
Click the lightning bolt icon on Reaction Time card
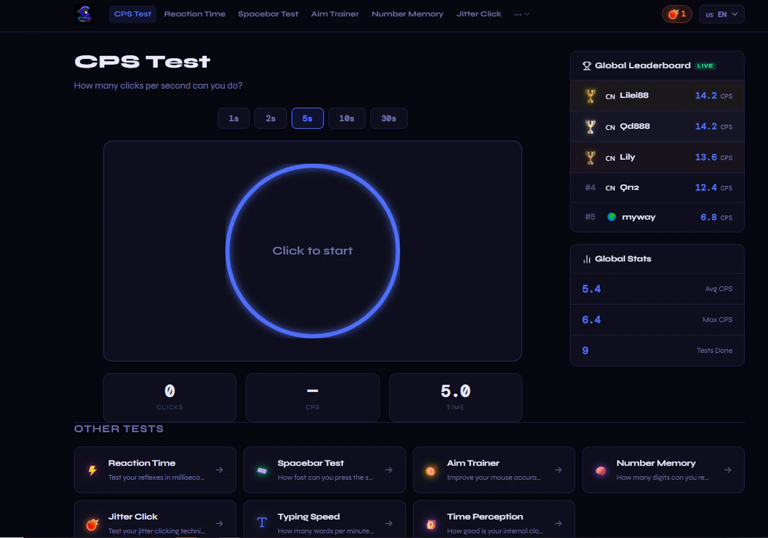point(92,470)
